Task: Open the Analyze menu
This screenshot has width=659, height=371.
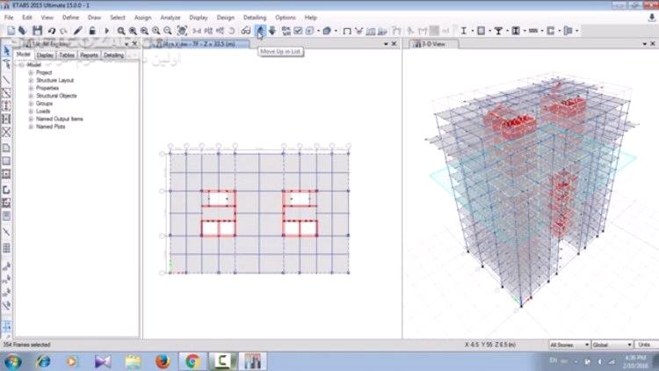Action: coord(170,18)
